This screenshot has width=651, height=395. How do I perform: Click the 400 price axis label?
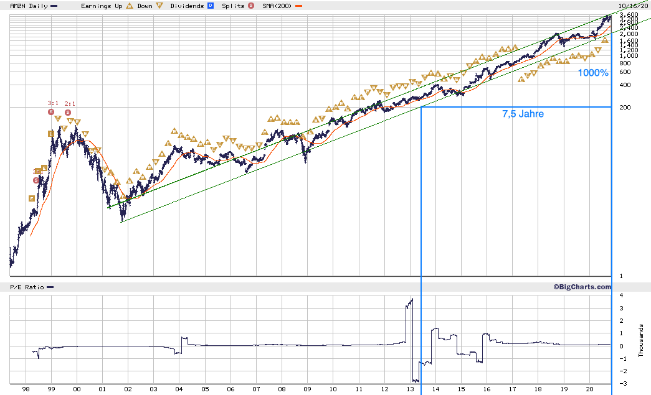[625, 85]
